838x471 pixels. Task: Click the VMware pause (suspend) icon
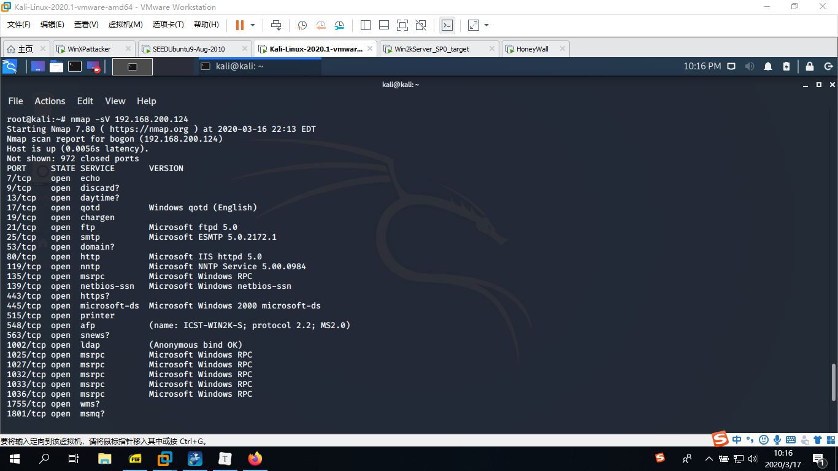point(239,25)
